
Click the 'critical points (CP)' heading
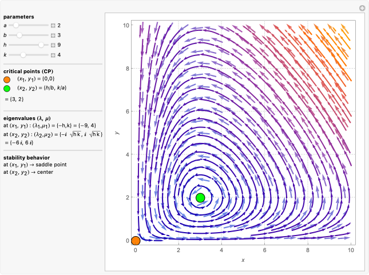[x=29, y=70]
